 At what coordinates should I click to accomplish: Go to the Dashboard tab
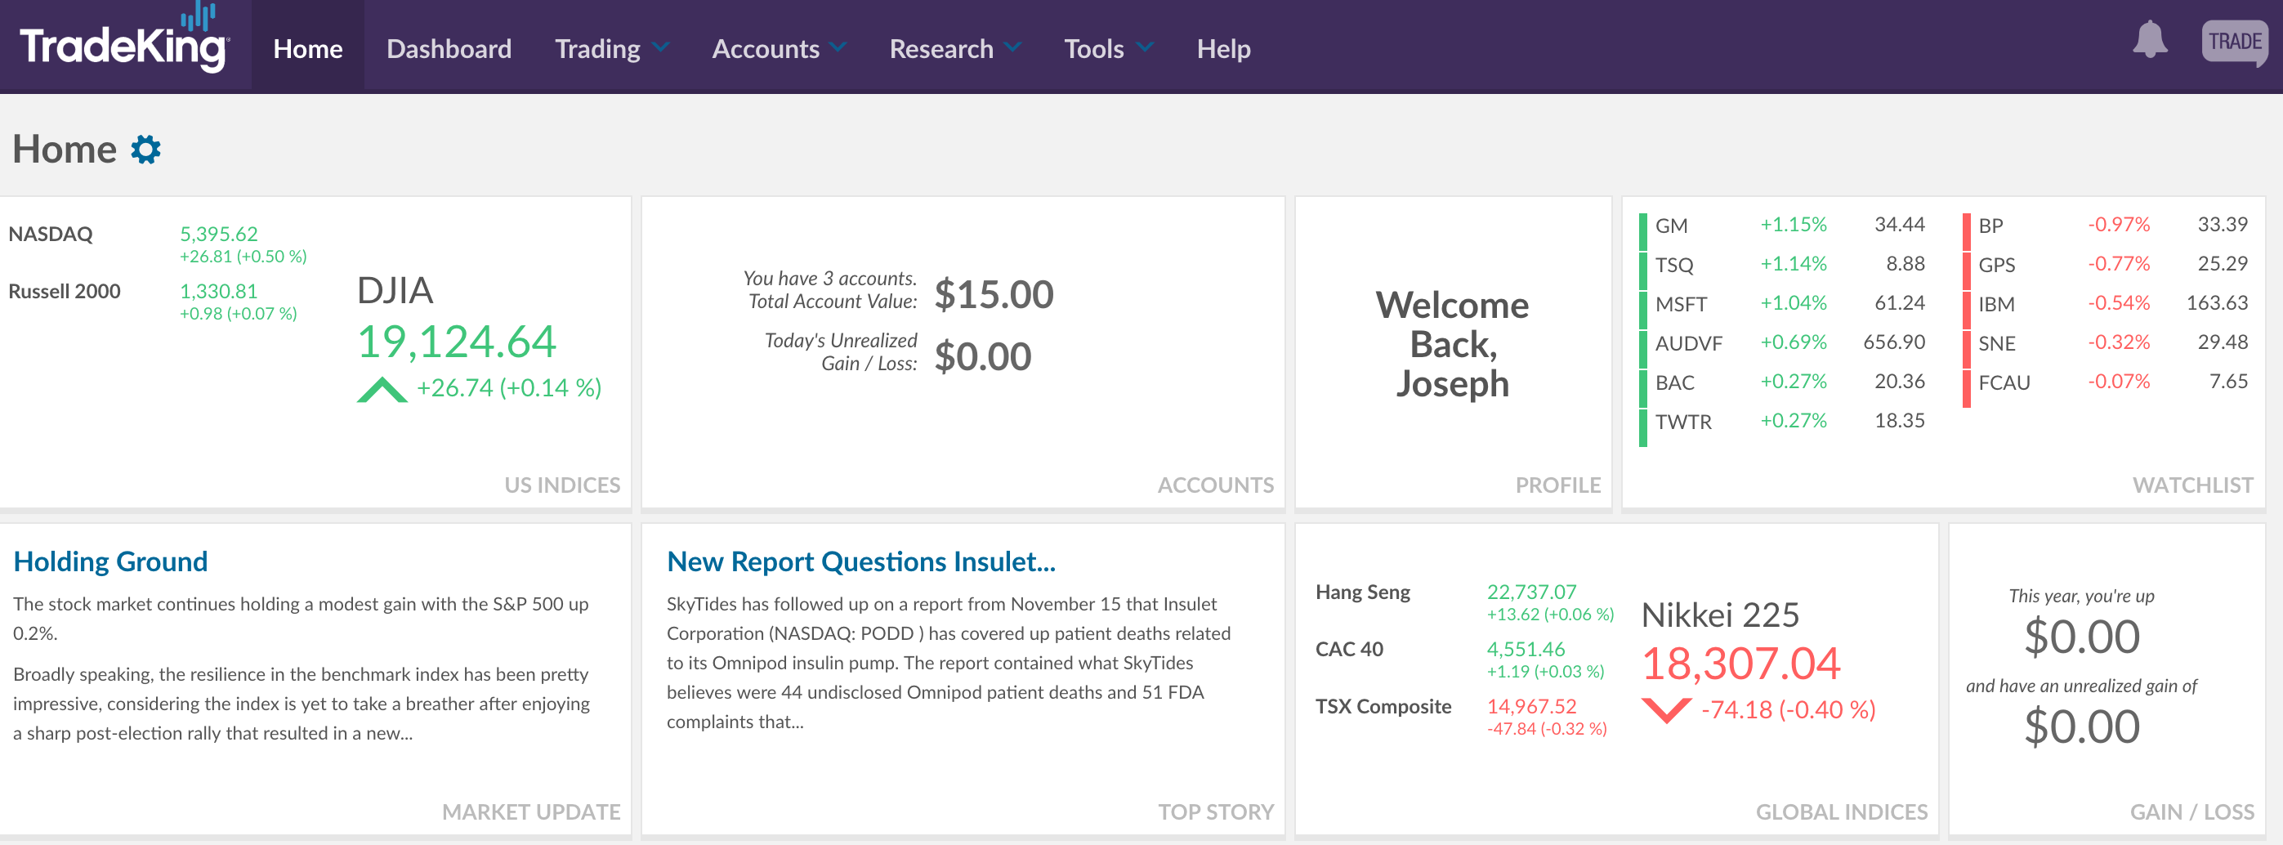pos(449,49)
